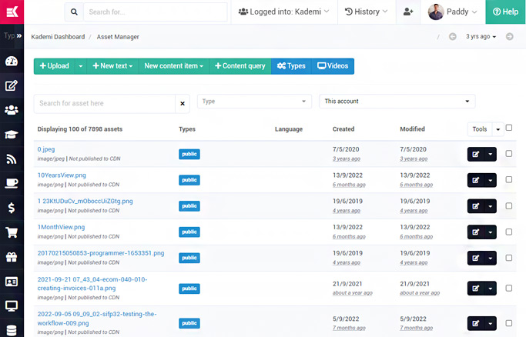
Task: Clear asset search with X button
Action: 183,104
